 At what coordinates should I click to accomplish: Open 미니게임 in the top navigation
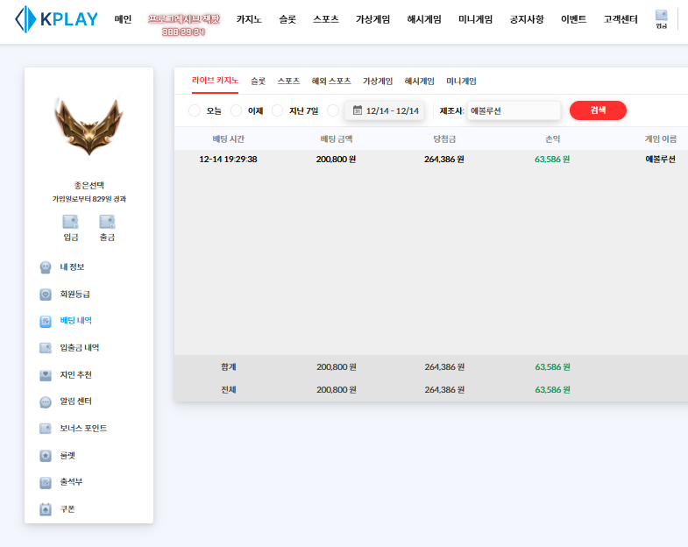(x=476, y=19)
